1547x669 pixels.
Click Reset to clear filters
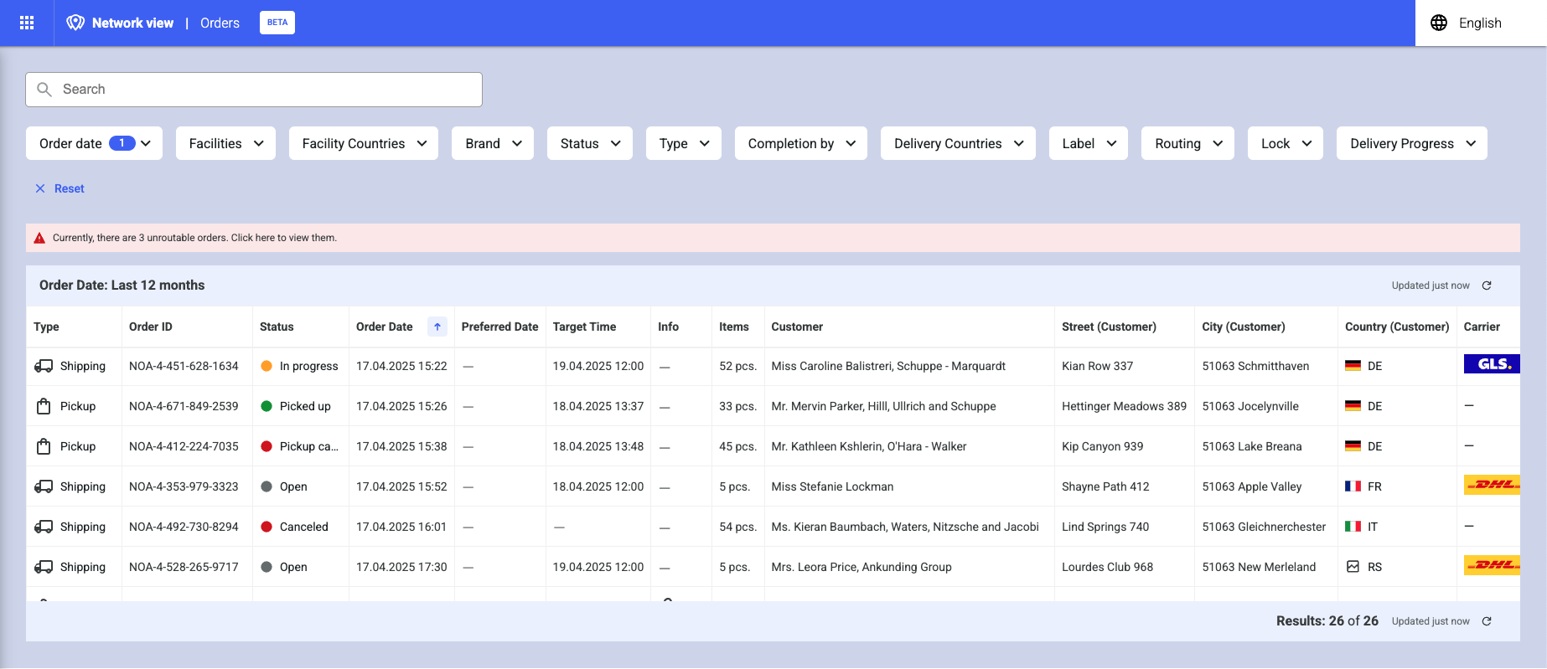pyautogui.click(x=69, y=188)
